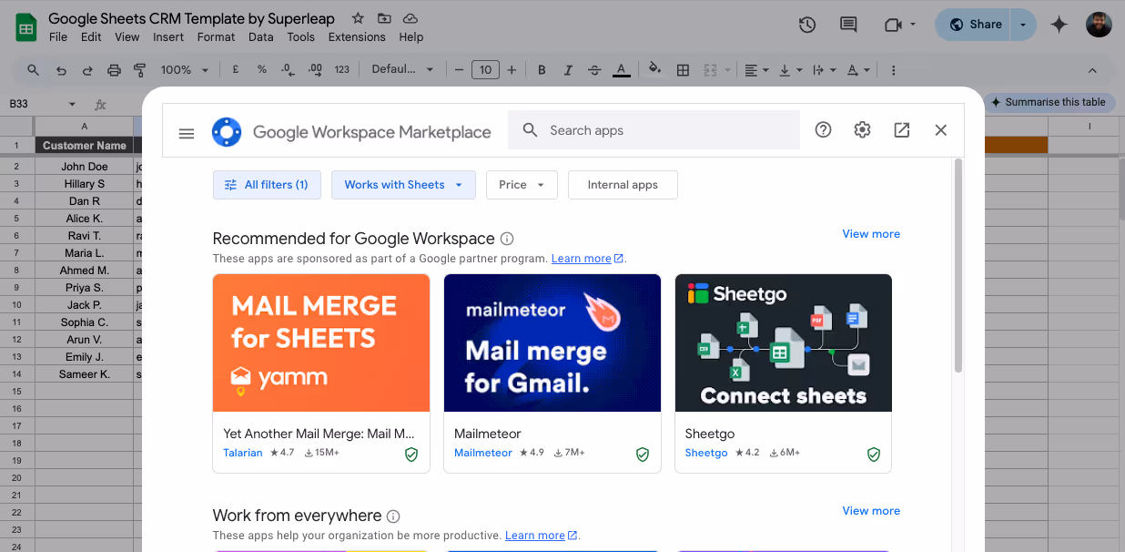Format as percent

point(262,70)
